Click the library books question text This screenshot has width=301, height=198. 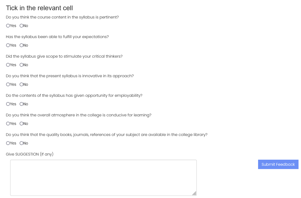click(106, 135)
